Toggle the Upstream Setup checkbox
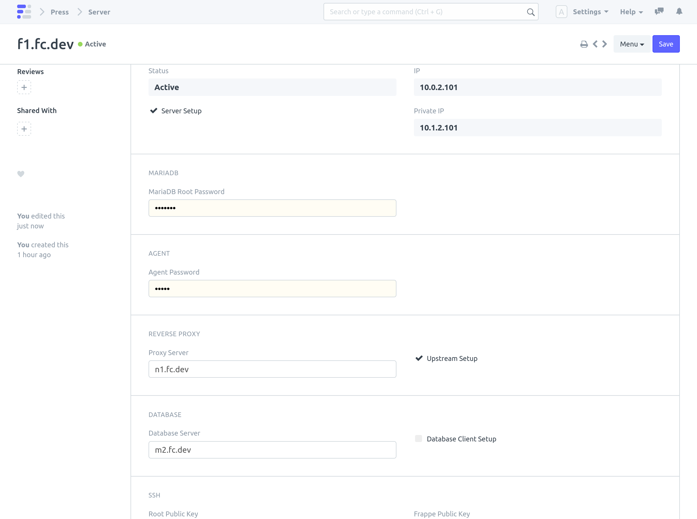Viewport: 697px width, 519px height. pos(419,358)
